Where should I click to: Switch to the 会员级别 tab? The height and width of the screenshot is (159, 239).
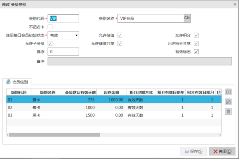18,82
